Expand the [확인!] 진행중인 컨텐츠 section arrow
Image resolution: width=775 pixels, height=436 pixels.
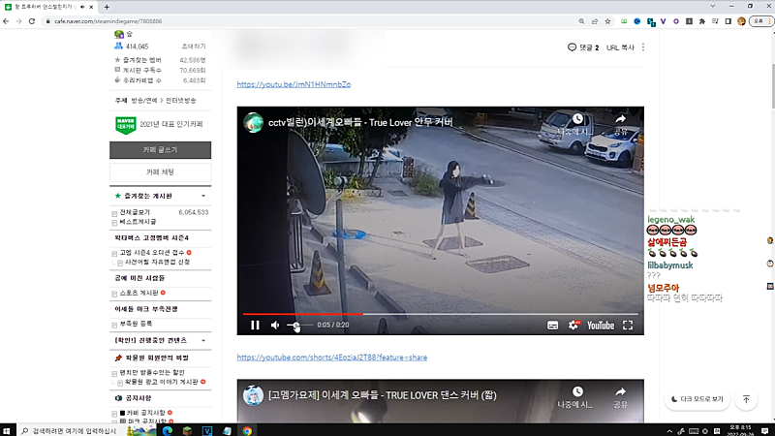coord(203,341)
